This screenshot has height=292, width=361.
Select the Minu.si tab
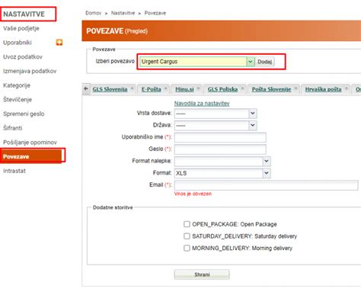pyautogui.click(x=184, y=89)
